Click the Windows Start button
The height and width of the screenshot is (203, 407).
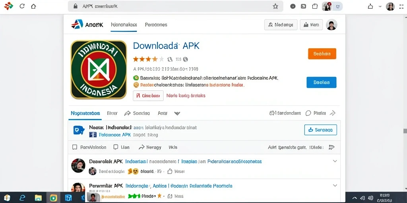[7, 198]
